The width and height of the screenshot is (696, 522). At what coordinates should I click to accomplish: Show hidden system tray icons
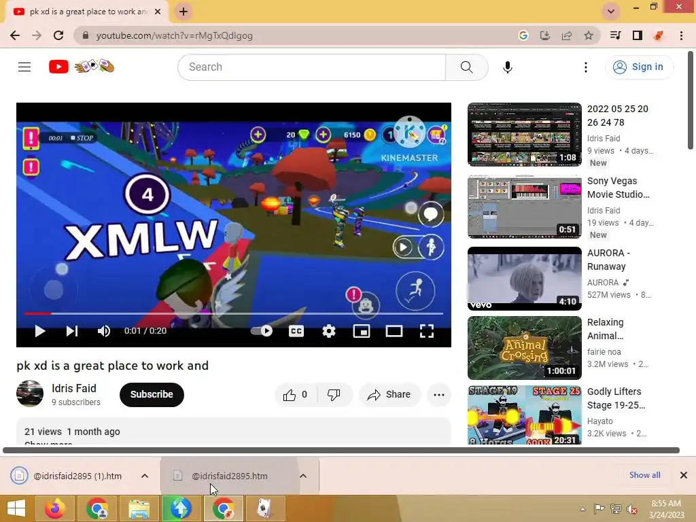[582, 509]
